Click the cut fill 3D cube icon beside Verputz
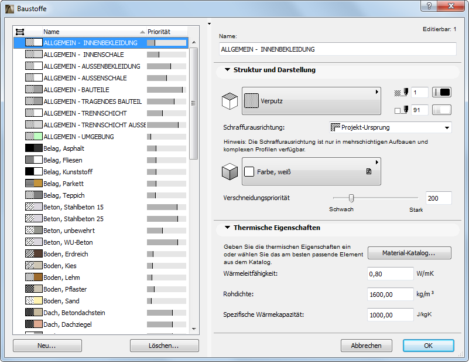The image size is (469, 362). pos(230,101)
